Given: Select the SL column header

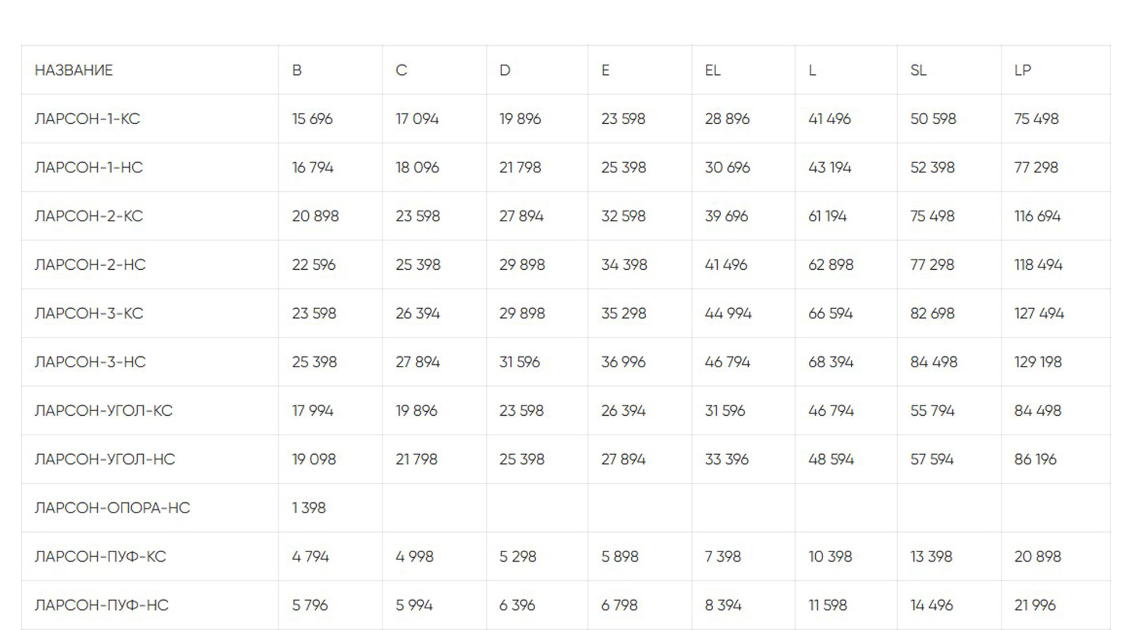Looking at the screenshot, I should (918, 70).
